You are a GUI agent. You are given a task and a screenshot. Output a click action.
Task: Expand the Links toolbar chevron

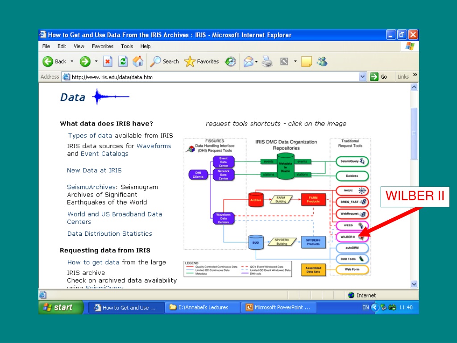click(415, 75)
